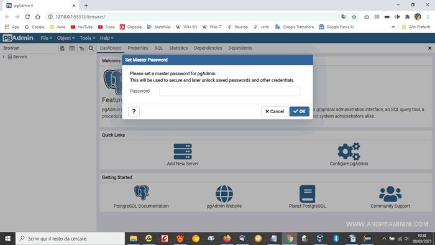Open help with the question mark button

pos(134,111)
